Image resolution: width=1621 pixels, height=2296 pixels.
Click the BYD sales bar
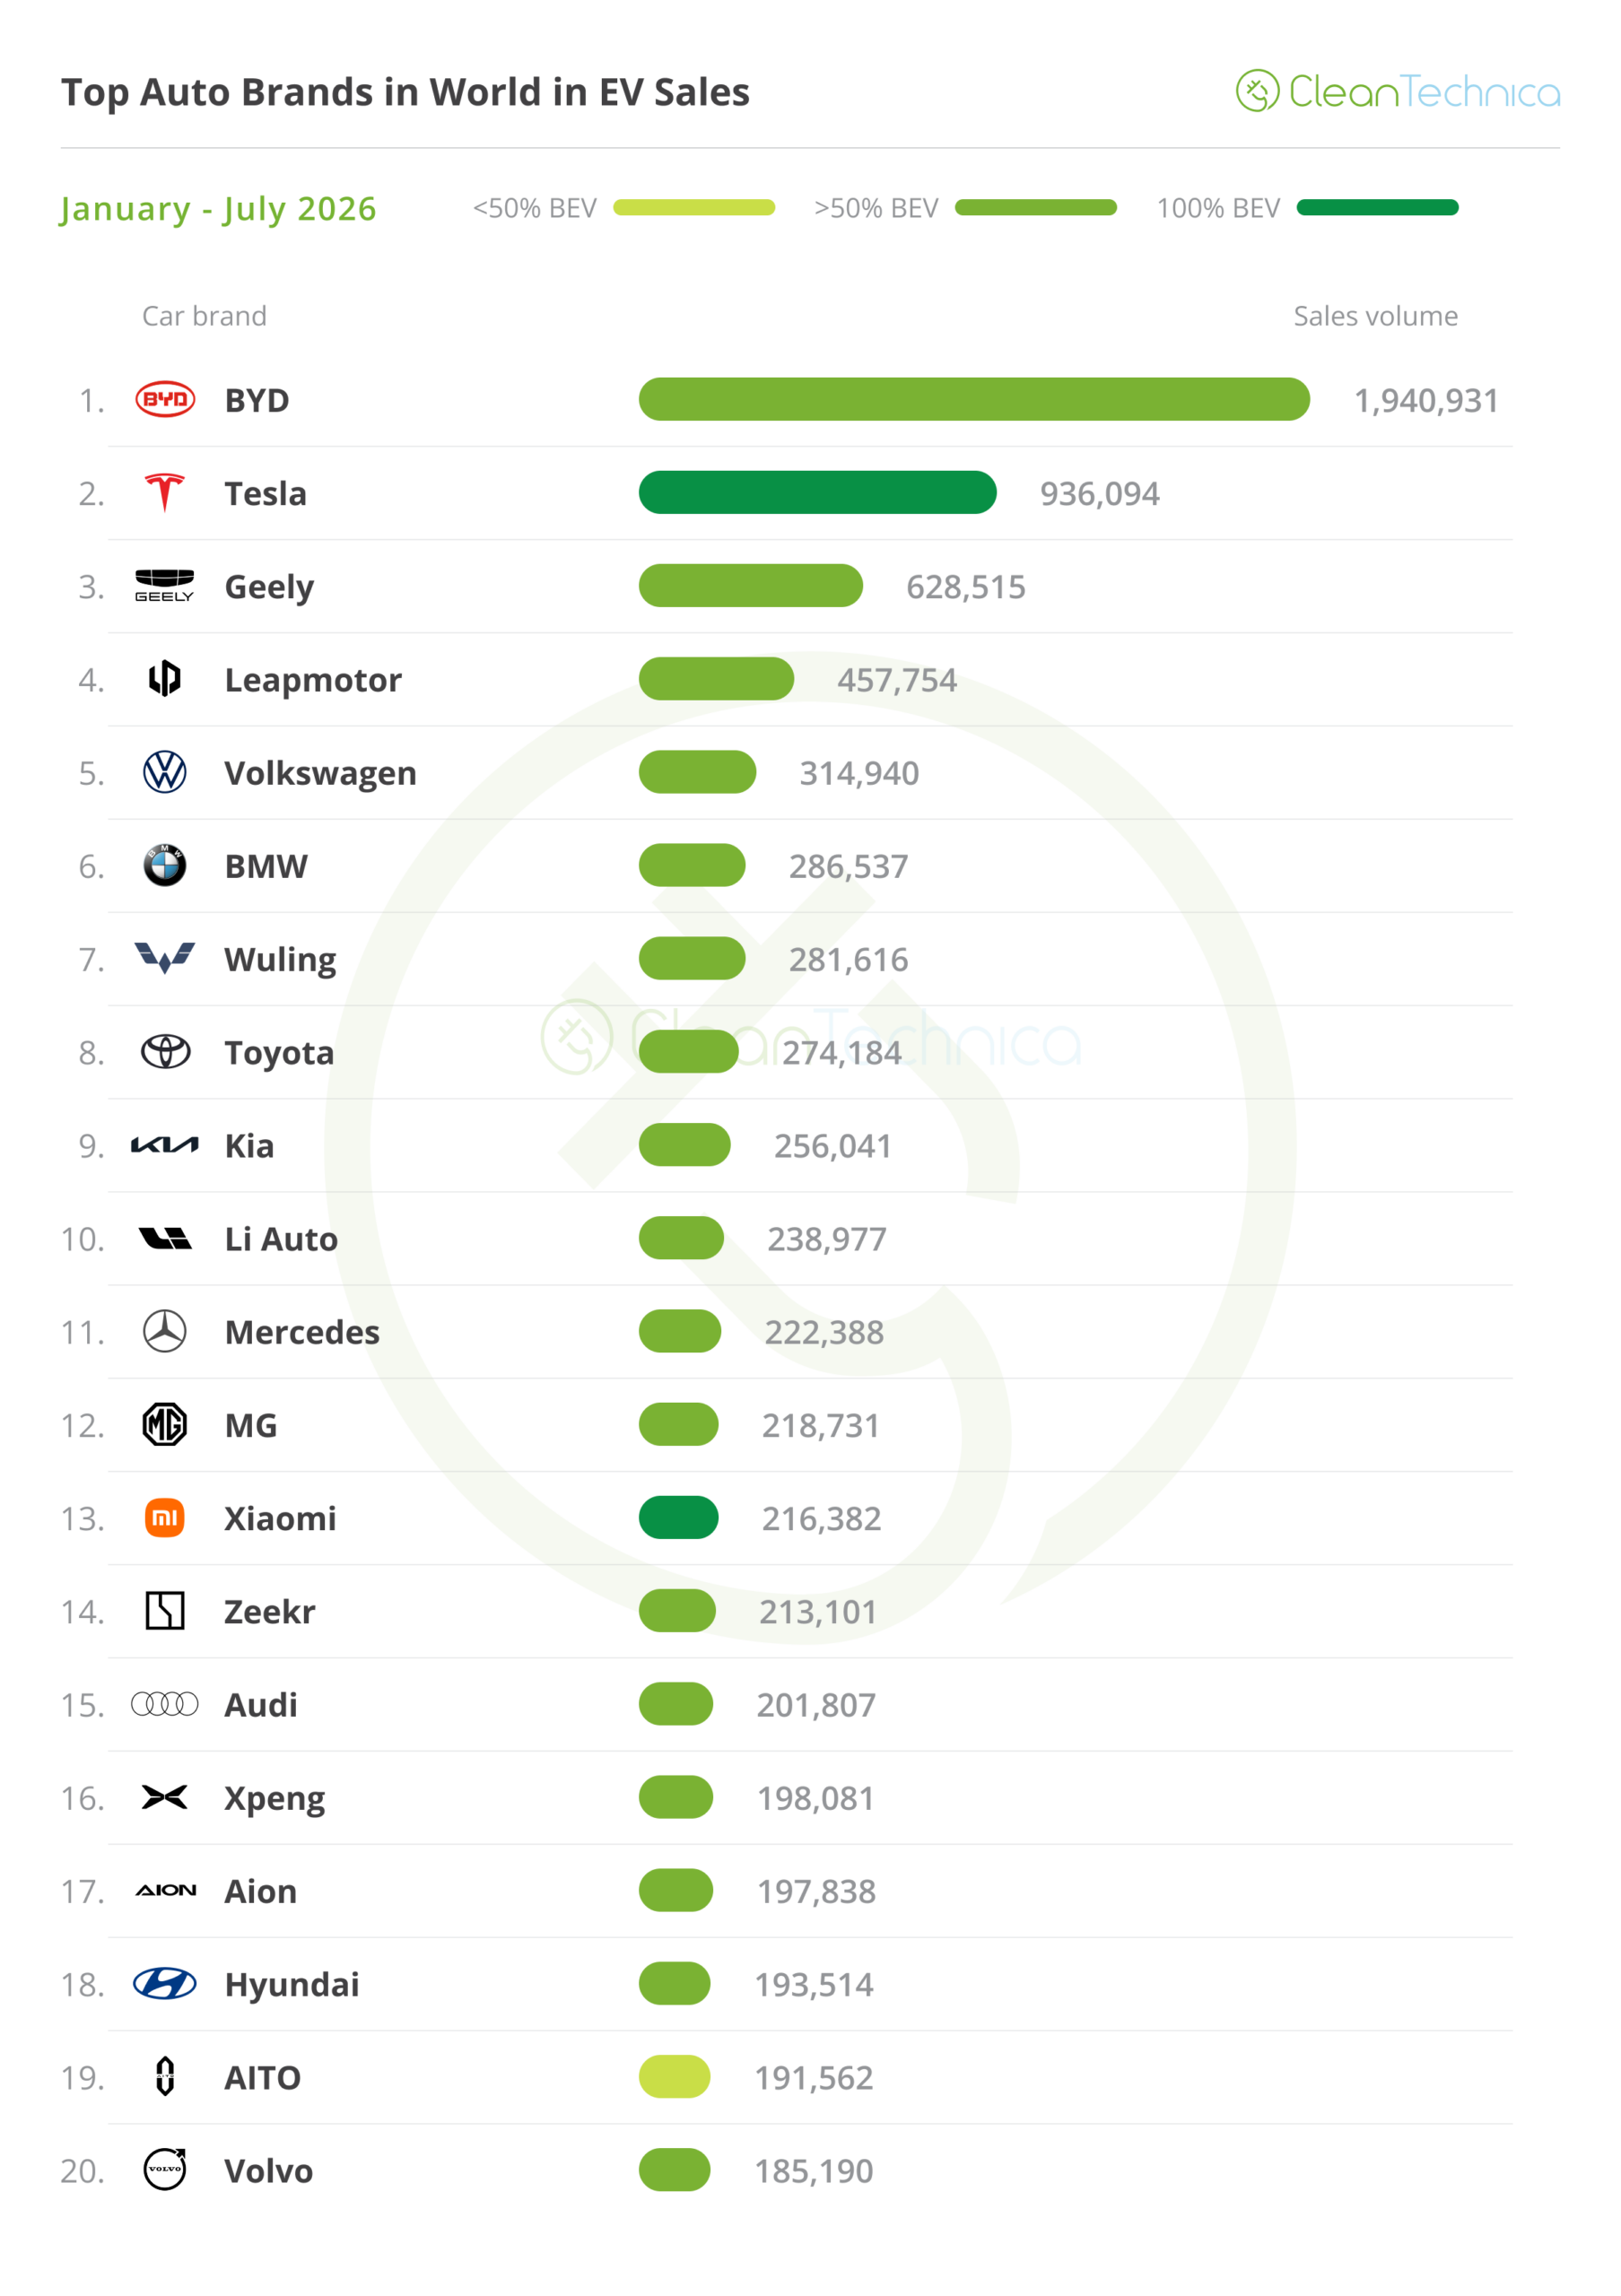tap(974, 399)
